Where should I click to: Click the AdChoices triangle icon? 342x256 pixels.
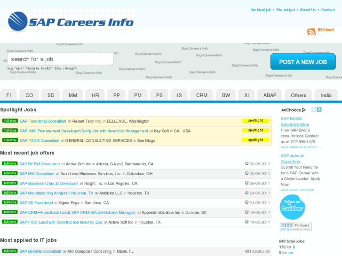click(304, 110)
